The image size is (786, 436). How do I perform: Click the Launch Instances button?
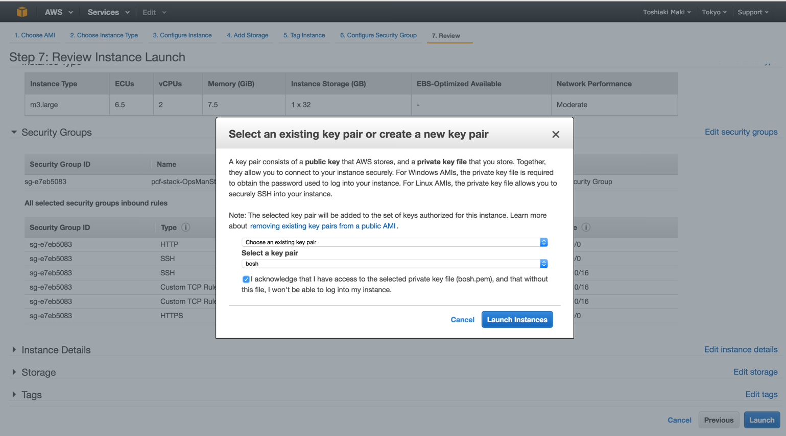(x=517, y=320)
